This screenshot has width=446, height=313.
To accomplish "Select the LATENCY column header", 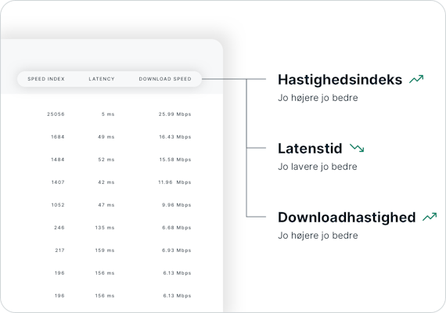I will pyautogui.click(x=102, y=79).
